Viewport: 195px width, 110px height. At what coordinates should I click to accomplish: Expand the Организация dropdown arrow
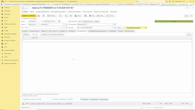click(113, 24)
